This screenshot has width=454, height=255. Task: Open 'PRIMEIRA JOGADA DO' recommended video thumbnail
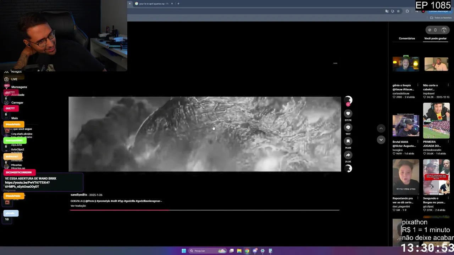436,121
